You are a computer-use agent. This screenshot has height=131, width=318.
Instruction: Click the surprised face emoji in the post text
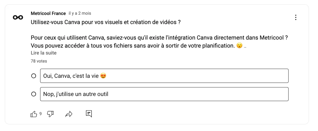click(240, 46)
